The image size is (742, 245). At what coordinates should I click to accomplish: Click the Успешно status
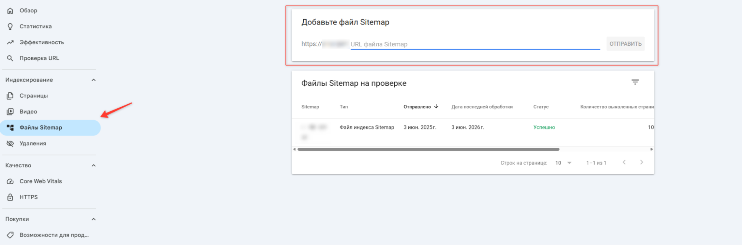pyautogui.click(x=544, y=127)
